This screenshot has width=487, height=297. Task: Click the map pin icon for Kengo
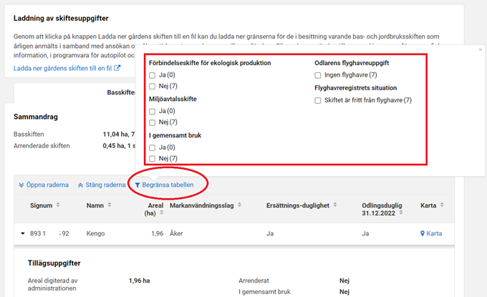pyautogui.click(x=422, y=233)
